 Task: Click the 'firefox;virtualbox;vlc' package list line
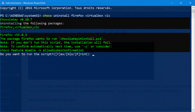(x=20, y=27)
